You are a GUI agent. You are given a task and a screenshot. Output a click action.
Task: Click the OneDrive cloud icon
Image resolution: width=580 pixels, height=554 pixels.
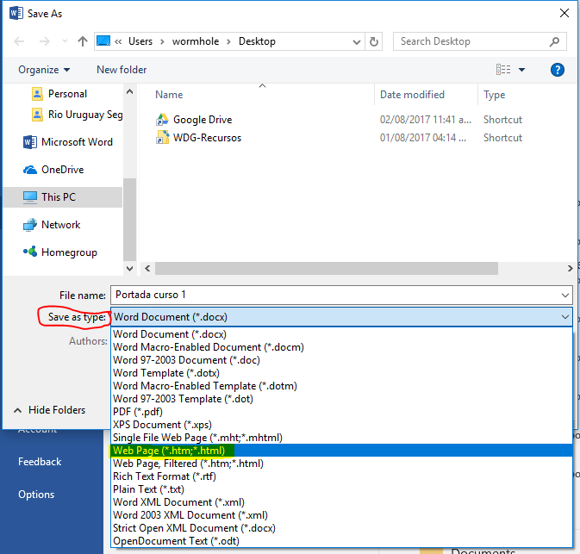[x=30, y=170]
